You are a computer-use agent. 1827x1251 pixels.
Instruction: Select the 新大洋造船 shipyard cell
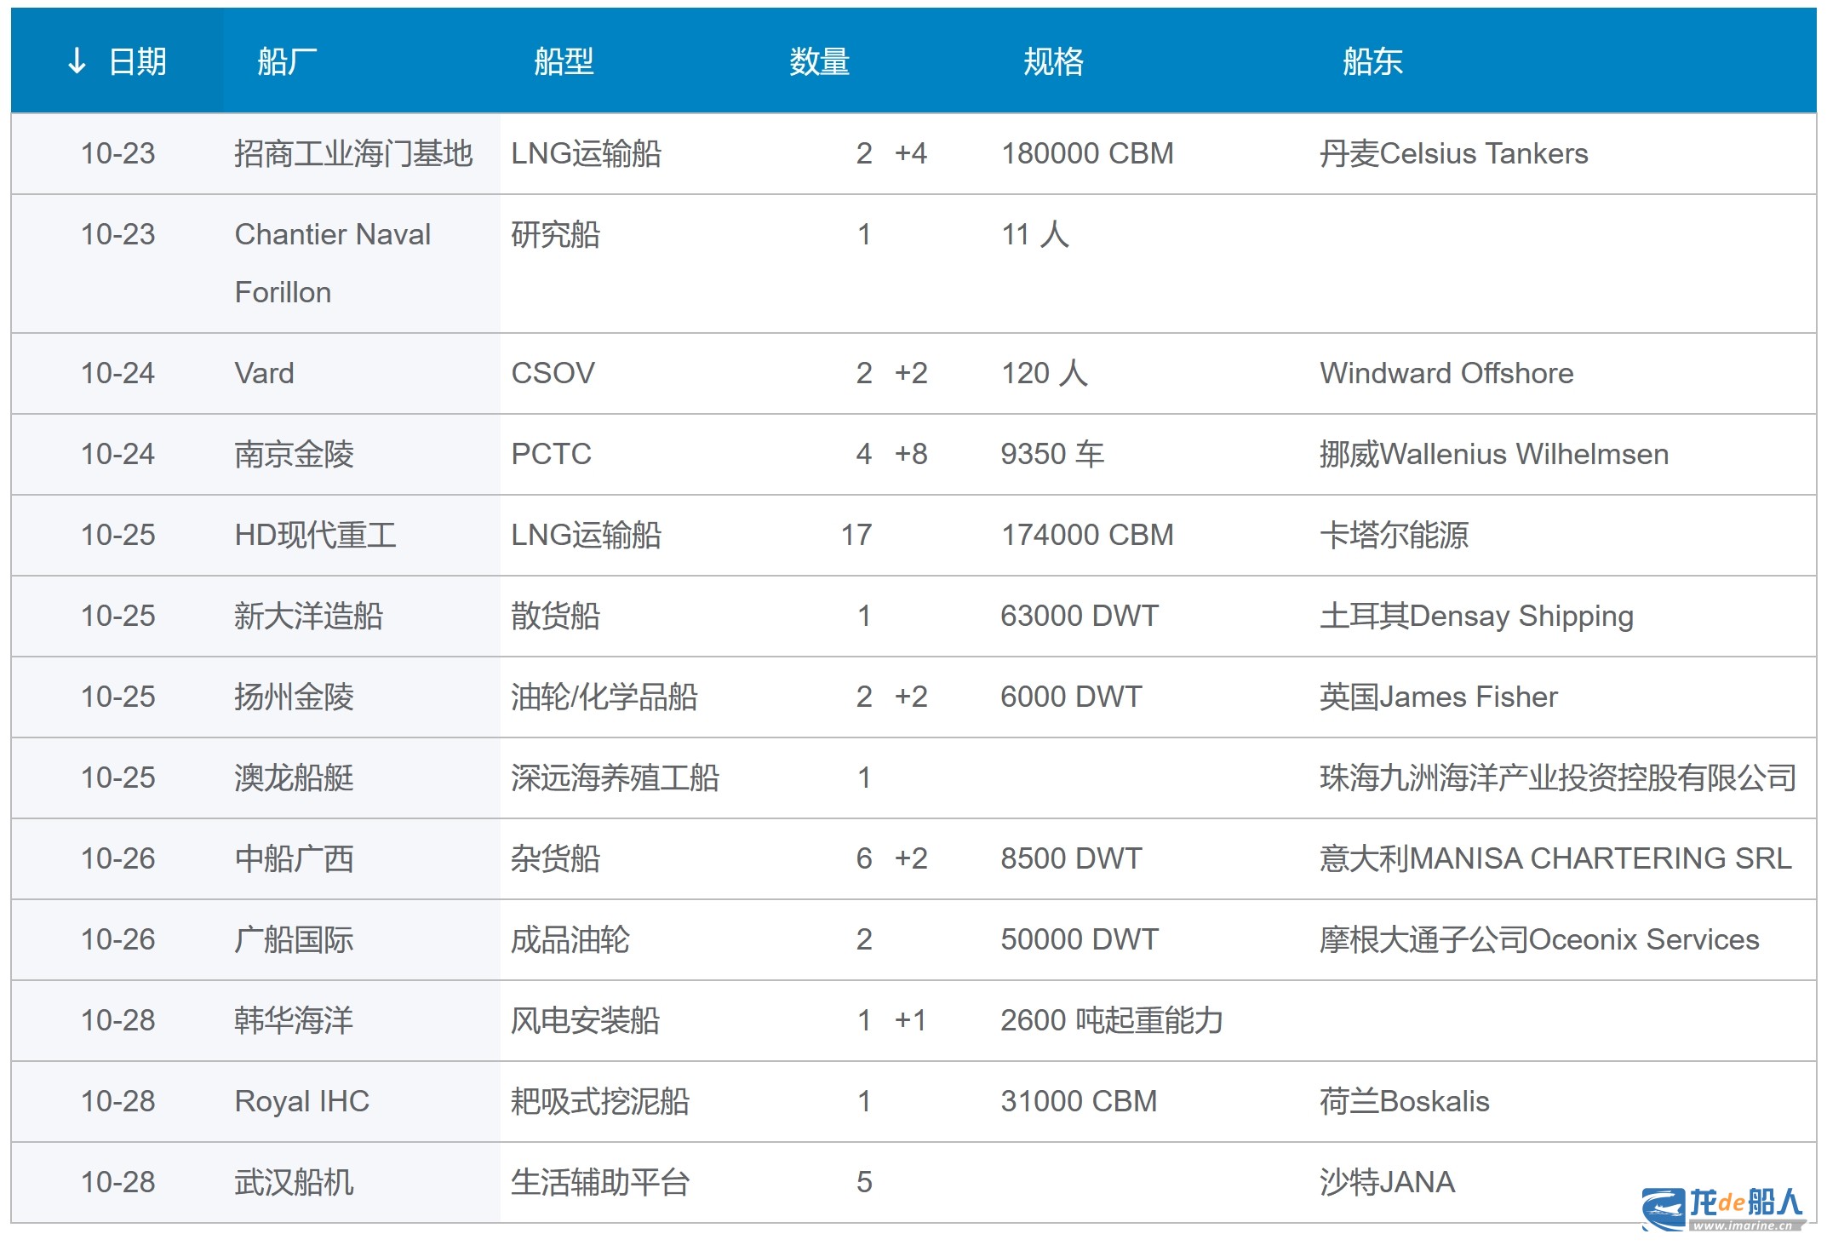(x=308, y=616)
